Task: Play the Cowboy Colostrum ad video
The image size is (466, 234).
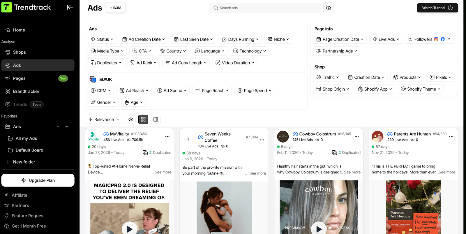Action: tap(319, 229)
